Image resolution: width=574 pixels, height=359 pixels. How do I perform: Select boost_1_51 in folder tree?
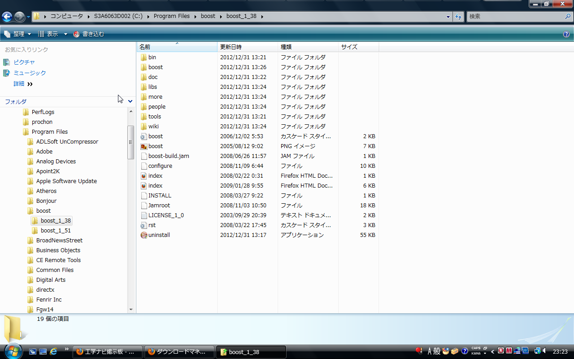[x=56, y=231]
